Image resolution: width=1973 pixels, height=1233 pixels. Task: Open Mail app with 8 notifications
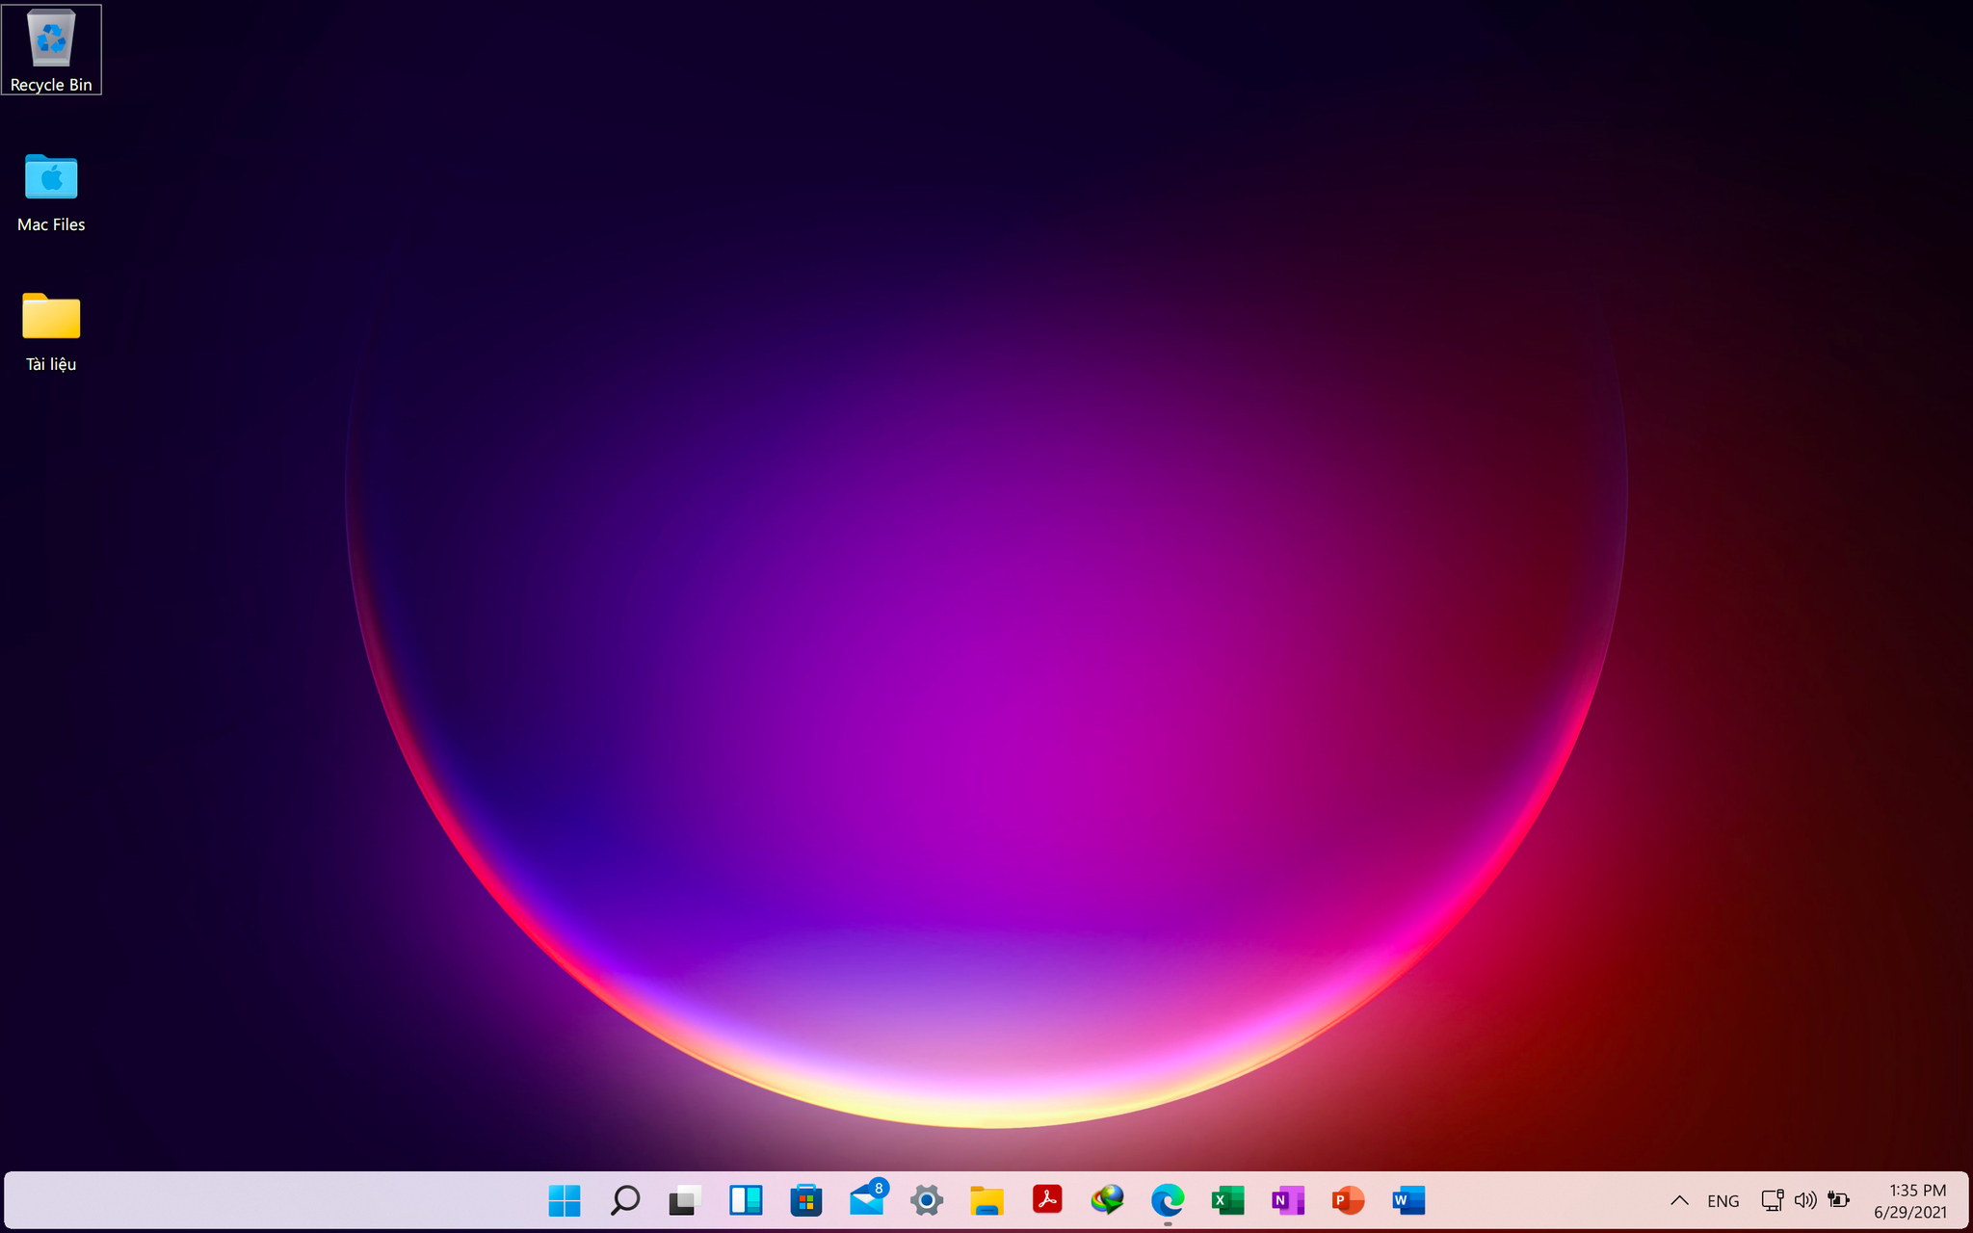point(867,1198)
